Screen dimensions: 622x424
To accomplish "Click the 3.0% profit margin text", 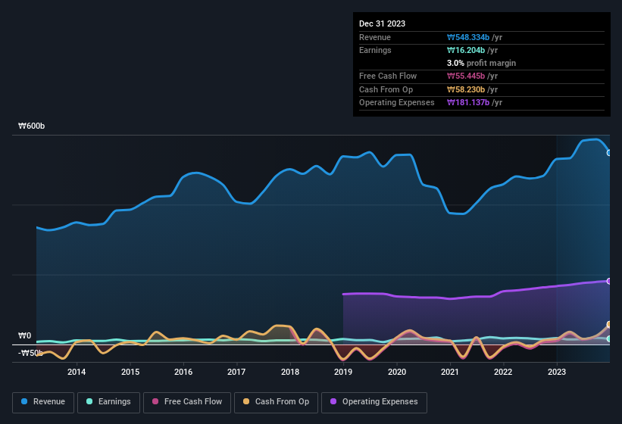I will [x=481, y=63].
